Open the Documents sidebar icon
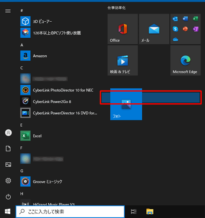The image size is (205, 218). (x=8, y=148)
